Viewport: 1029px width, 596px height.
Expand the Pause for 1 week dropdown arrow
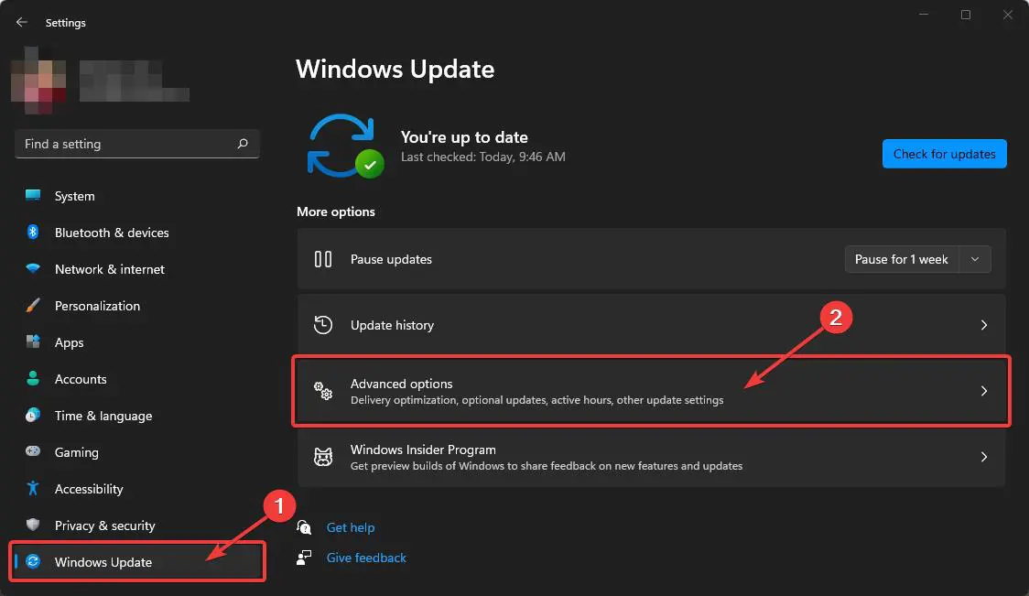pos(975,259)
